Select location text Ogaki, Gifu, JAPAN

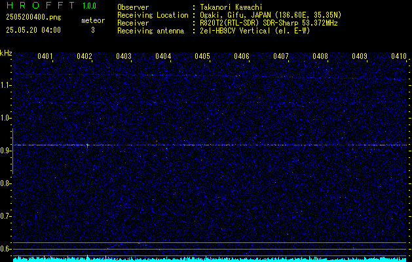(235, 15)
